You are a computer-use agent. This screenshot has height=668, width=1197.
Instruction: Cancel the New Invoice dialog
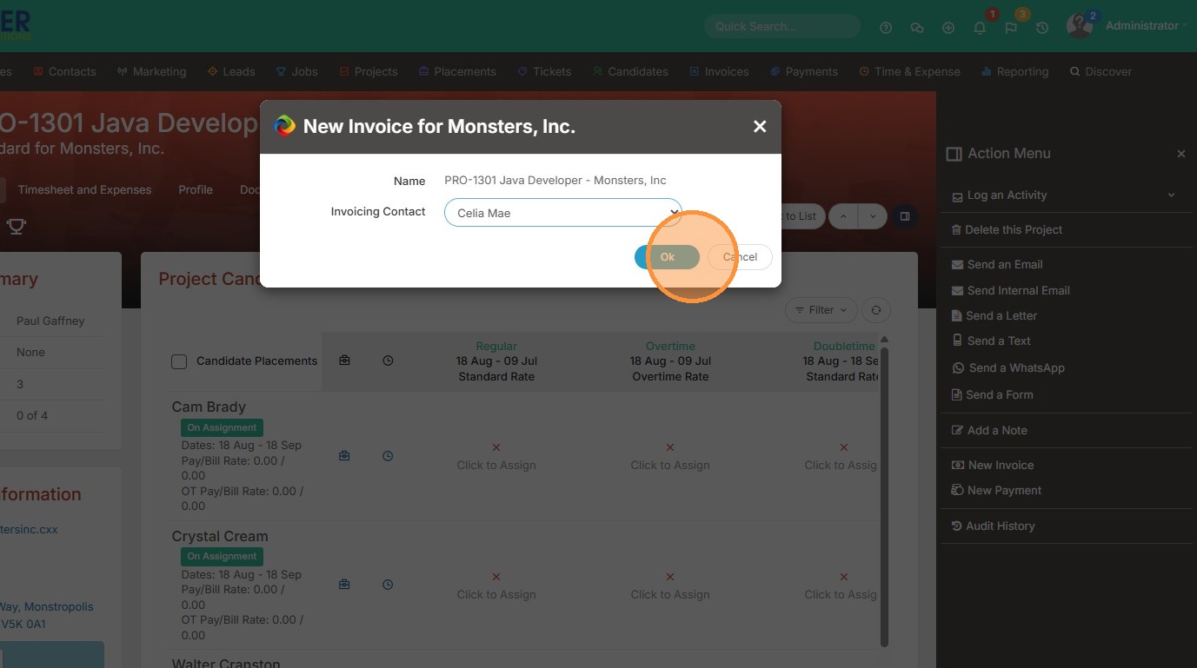click(740, 257)
